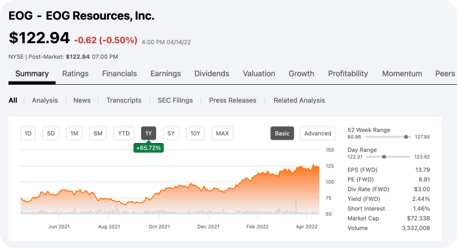Viewport: 457px width, 248px height.
Task: Filter feed by Press Releases
Action: [x=232, y=101]
